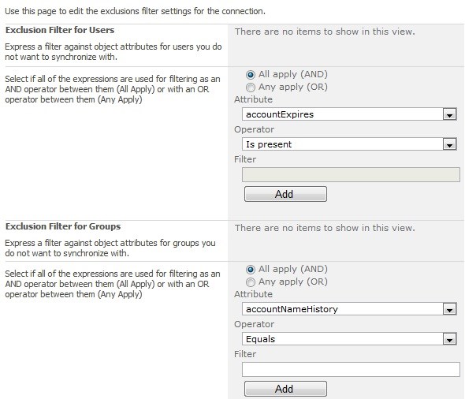Click the accountExpires combo box text
The width and height of the screenshot is (465, 399).
tap(280, 114)
